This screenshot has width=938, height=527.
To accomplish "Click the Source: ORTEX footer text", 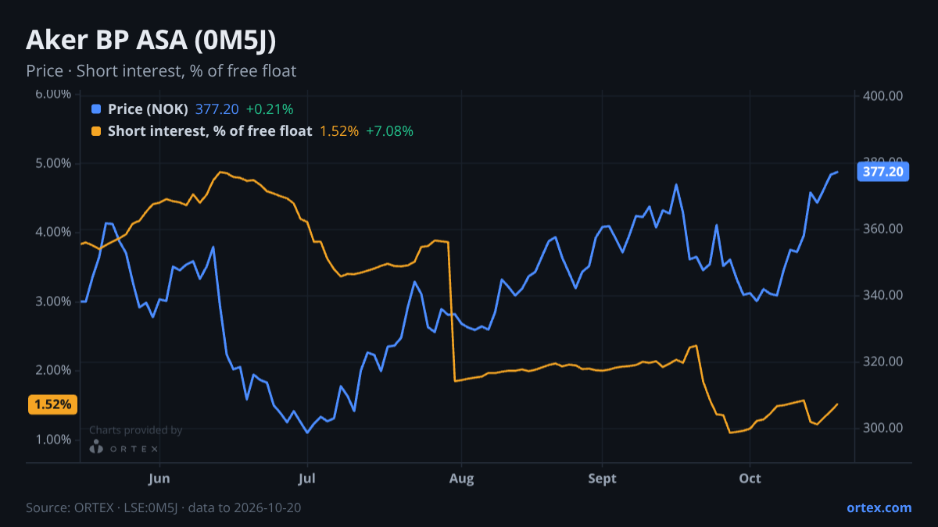I will point(163,507).
